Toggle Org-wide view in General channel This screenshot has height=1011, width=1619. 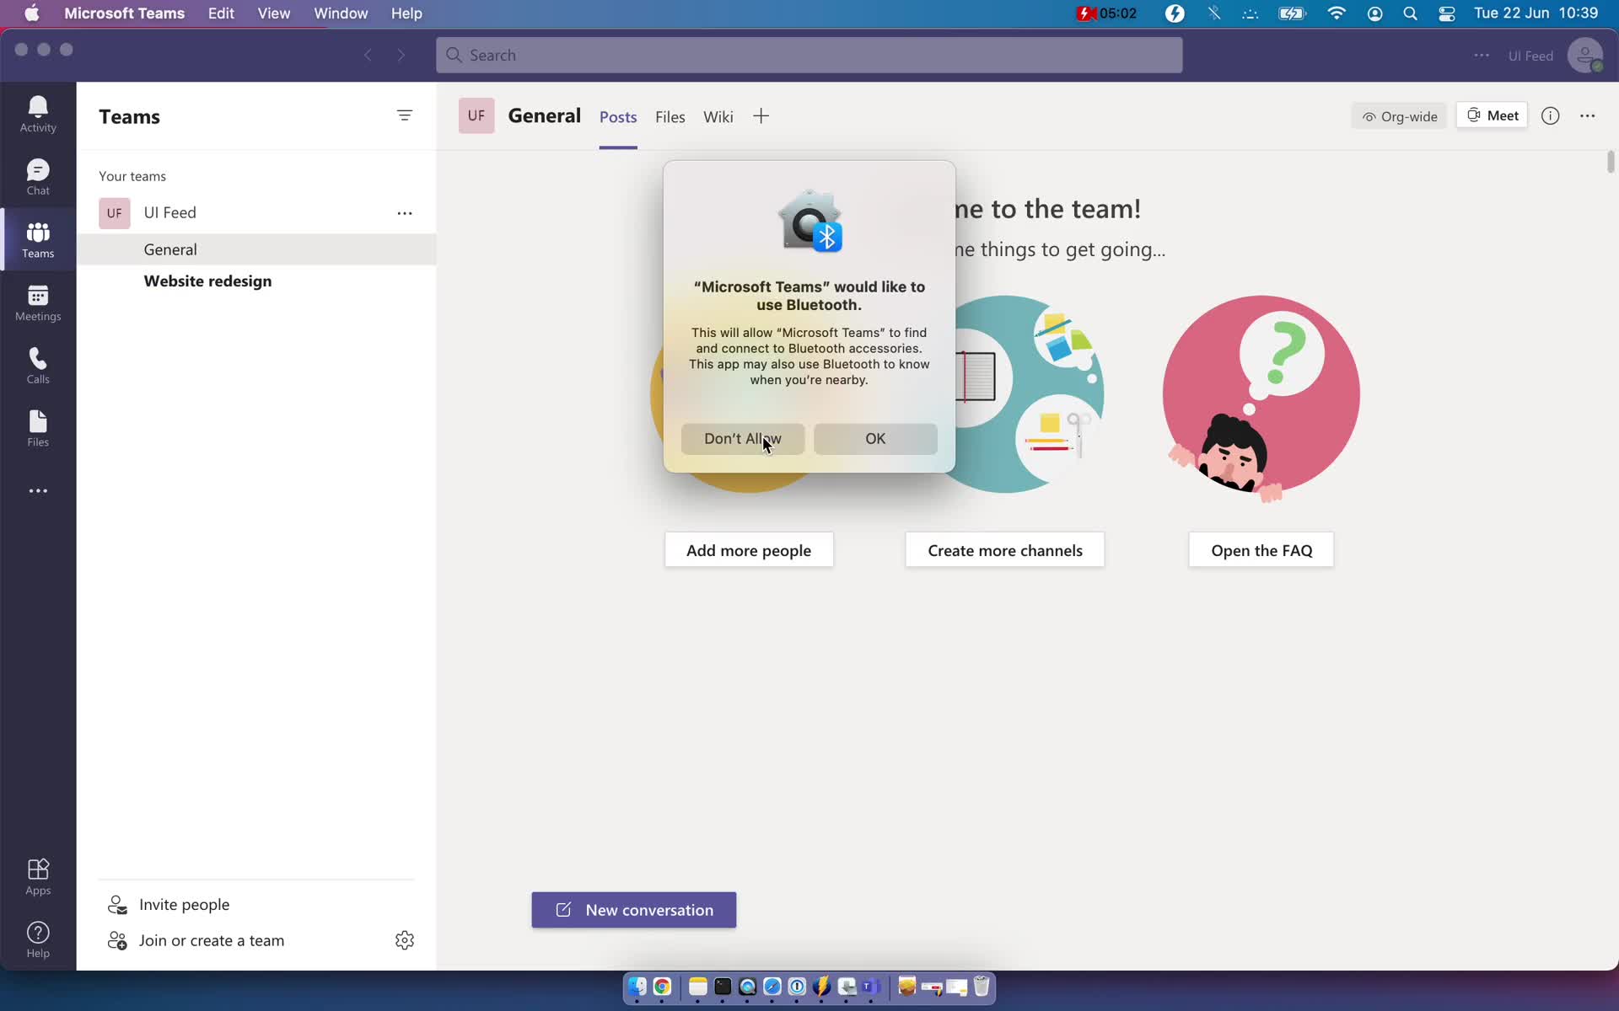1399,114
